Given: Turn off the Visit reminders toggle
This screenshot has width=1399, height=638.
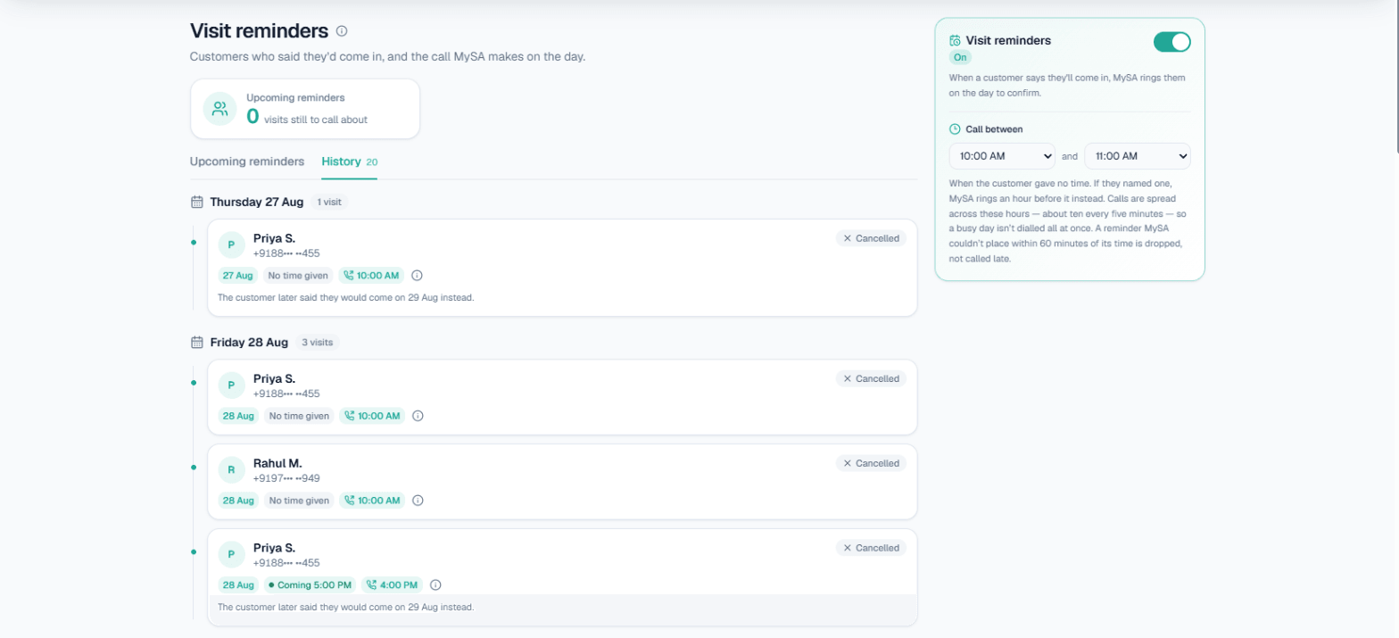Looking at the screenshot, I should [1171, 42].
